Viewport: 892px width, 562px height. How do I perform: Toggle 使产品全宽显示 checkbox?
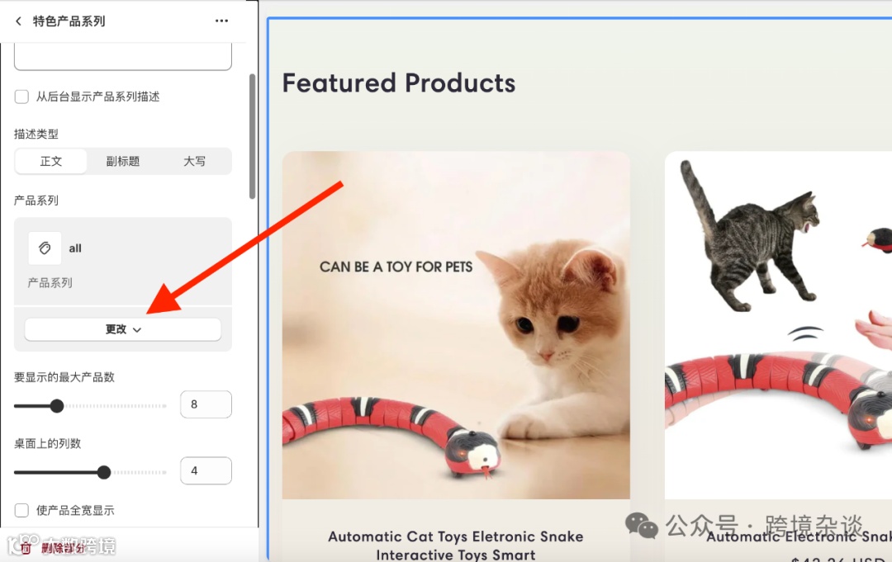click(x=21, y=510)
